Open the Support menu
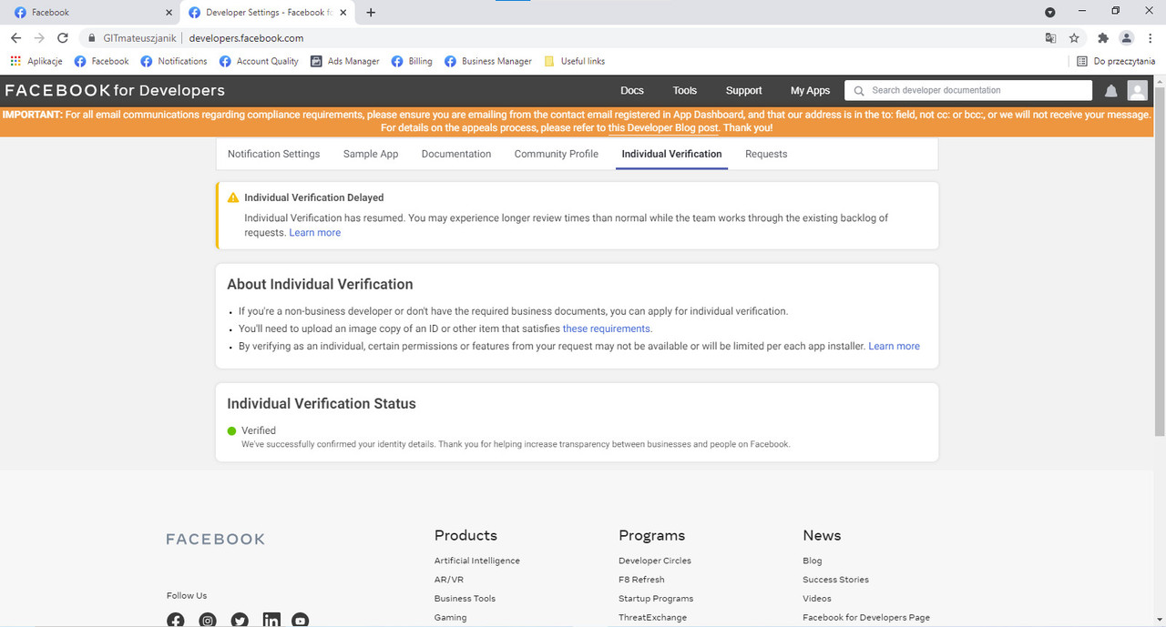 pos(743,90)
